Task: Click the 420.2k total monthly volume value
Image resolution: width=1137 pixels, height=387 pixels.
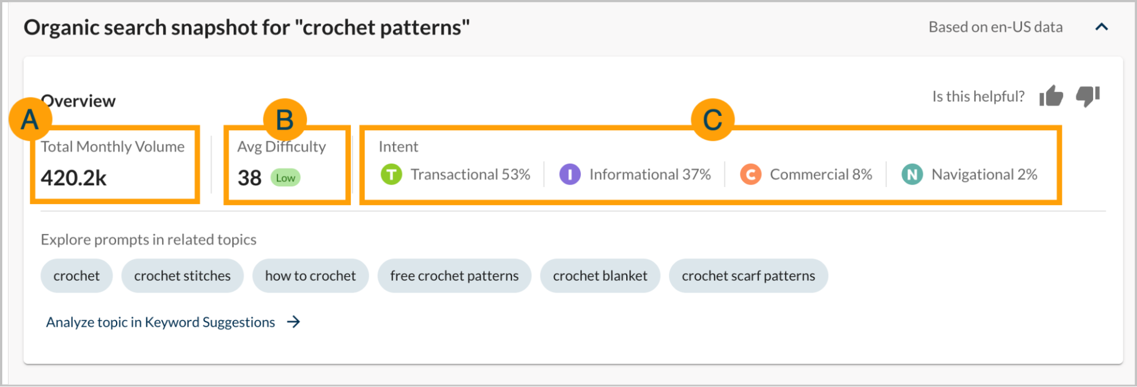Action: pyautogui.click(x=74, y=178)
